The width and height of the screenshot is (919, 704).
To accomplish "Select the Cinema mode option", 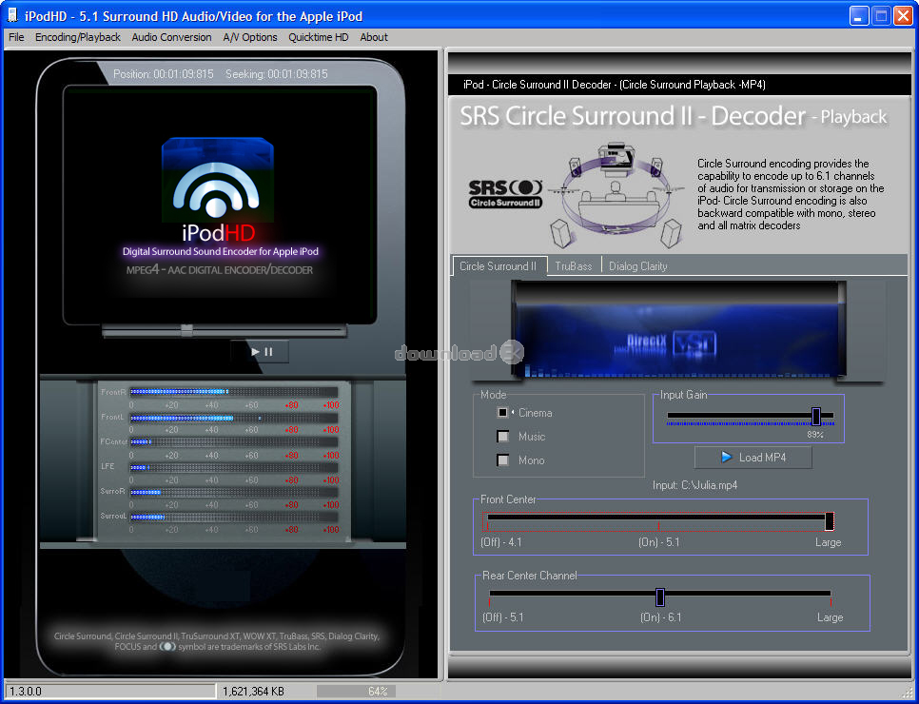I will (503, 413).
